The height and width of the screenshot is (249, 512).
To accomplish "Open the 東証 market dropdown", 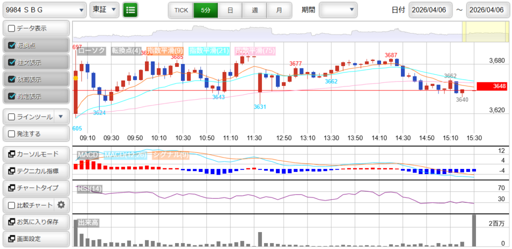I will (104, 9).
